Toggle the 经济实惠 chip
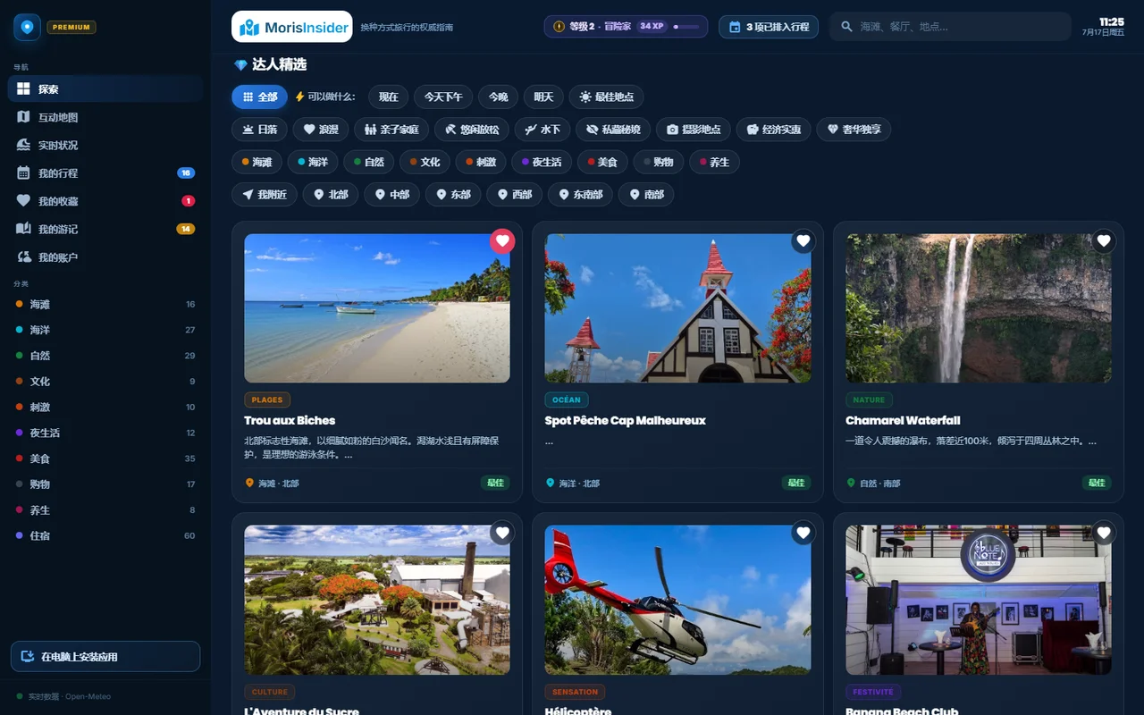This screenshot has height=715, width=1144. click(774, 130)
